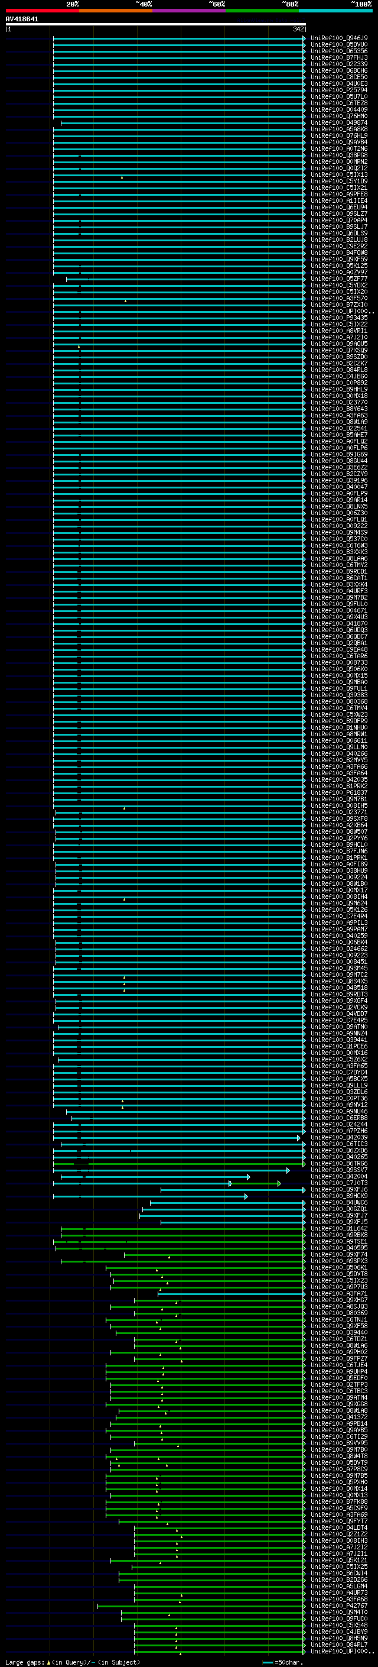Click the alignment bar for UniRef100_O49874
The height and width of the screenshot is (1667, 378).
click(183, 122)
